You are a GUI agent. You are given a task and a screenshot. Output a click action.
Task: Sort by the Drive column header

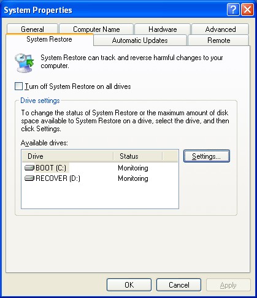point(67,156)
